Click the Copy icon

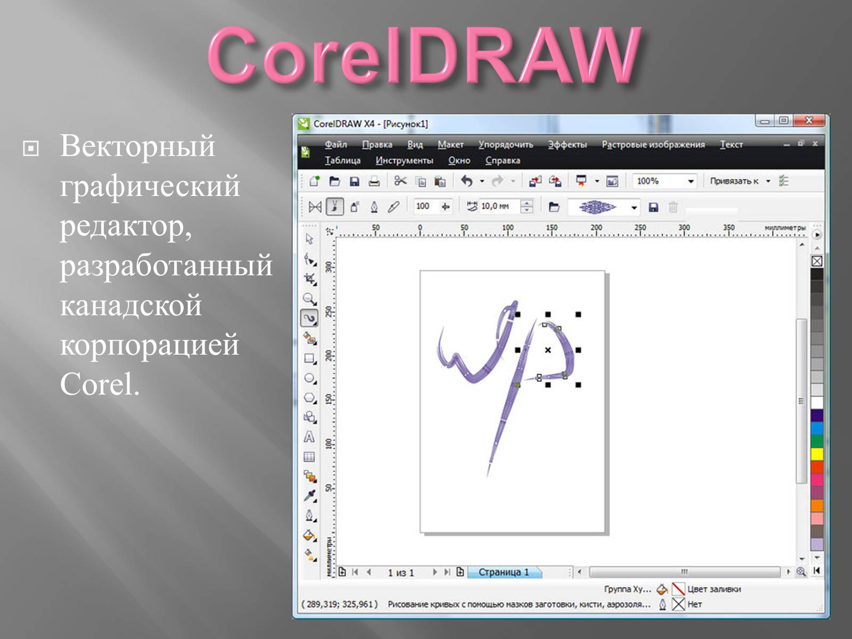[x=421, y=182]
